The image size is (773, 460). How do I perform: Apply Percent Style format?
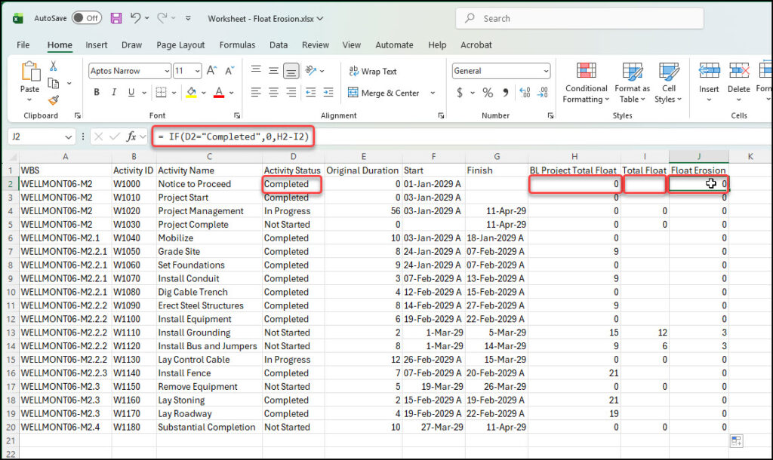488,93
